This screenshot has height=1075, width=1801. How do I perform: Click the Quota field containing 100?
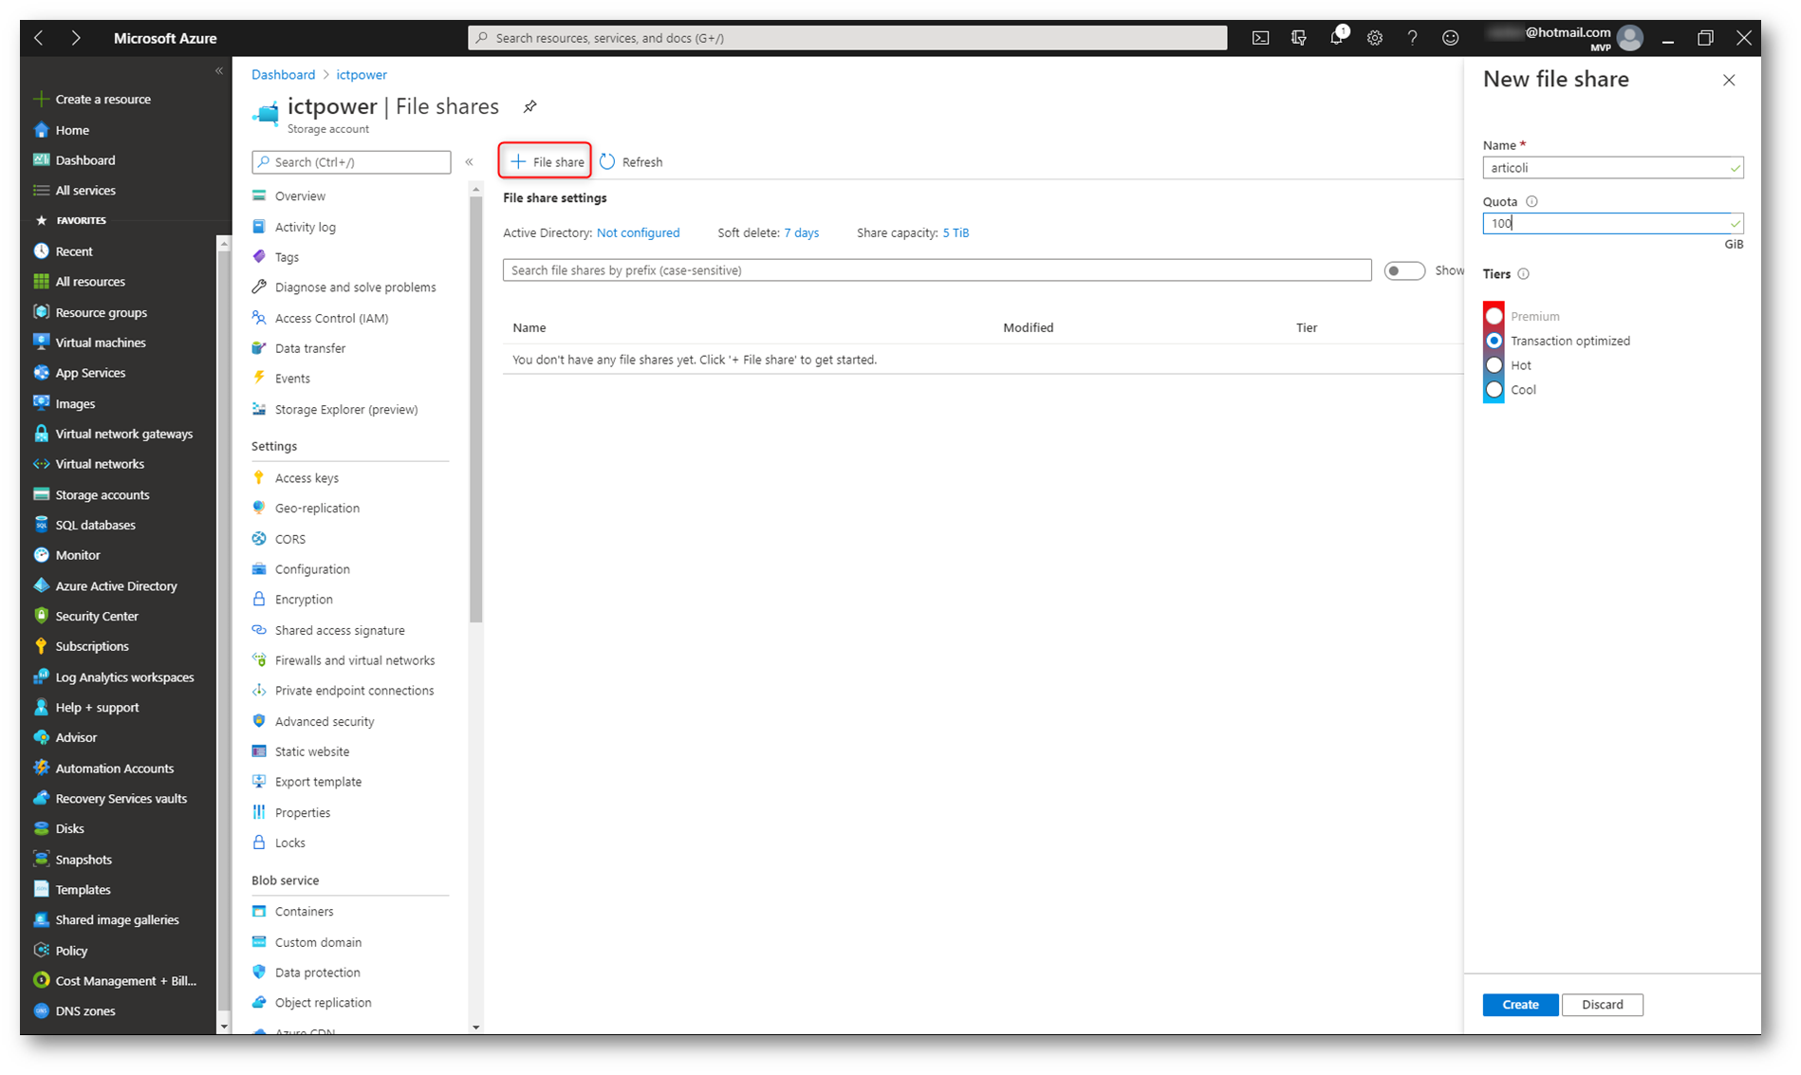tap(1613, 224)
